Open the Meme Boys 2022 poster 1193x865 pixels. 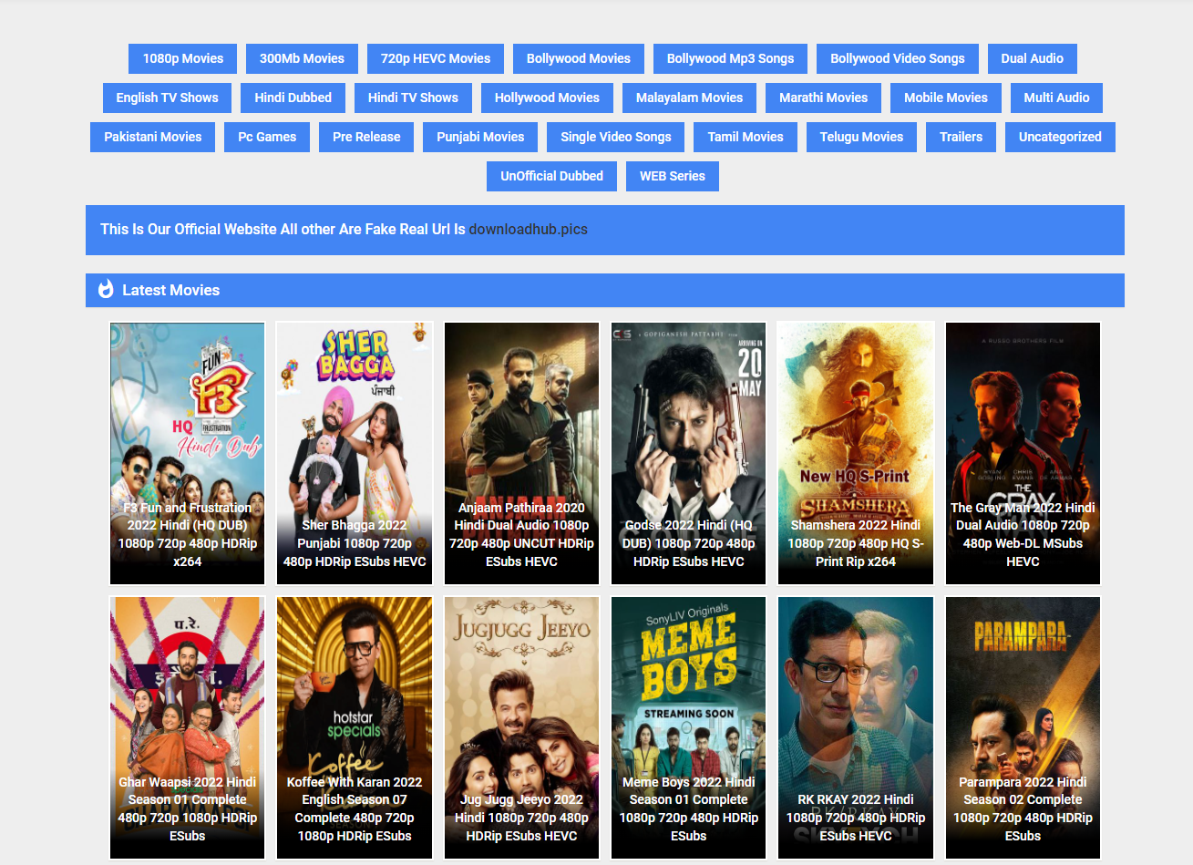tap(689, 727)
